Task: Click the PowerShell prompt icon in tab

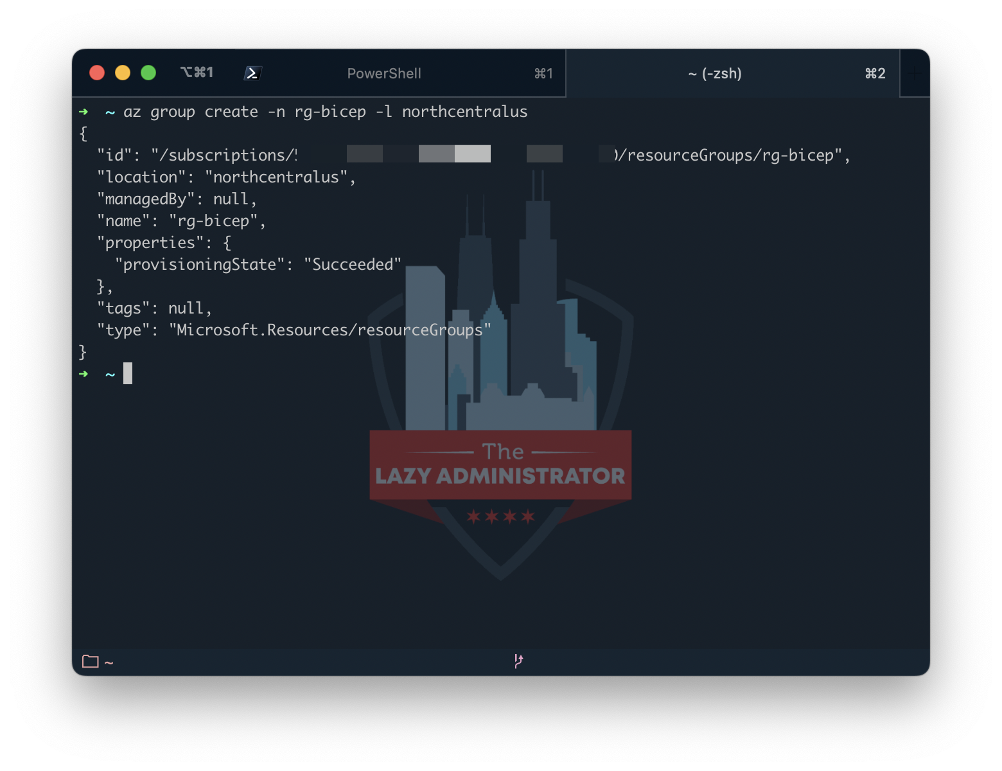Action: coord(252,73)
